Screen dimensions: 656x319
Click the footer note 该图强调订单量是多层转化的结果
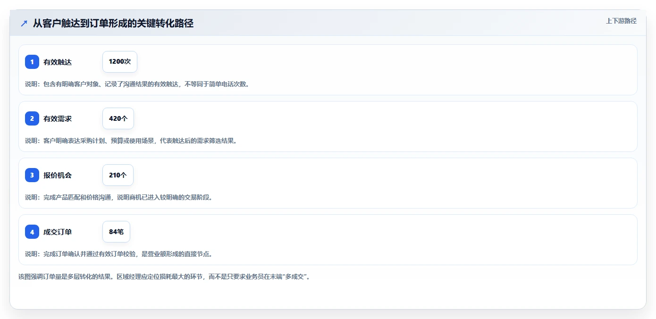tap(164, 277)
